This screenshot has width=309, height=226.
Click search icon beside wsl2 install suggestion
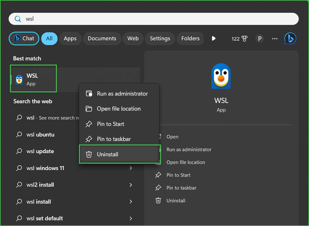click(x=19, y=185)
